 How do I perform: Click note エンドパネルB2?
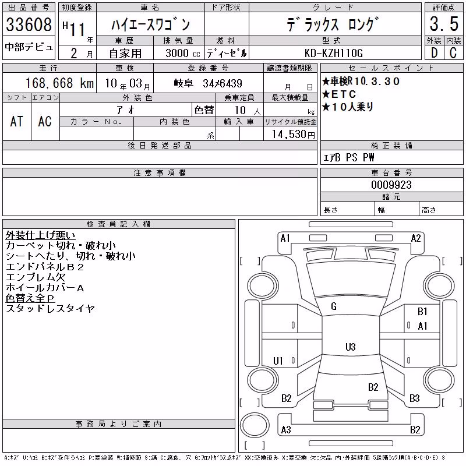point(45,267)
